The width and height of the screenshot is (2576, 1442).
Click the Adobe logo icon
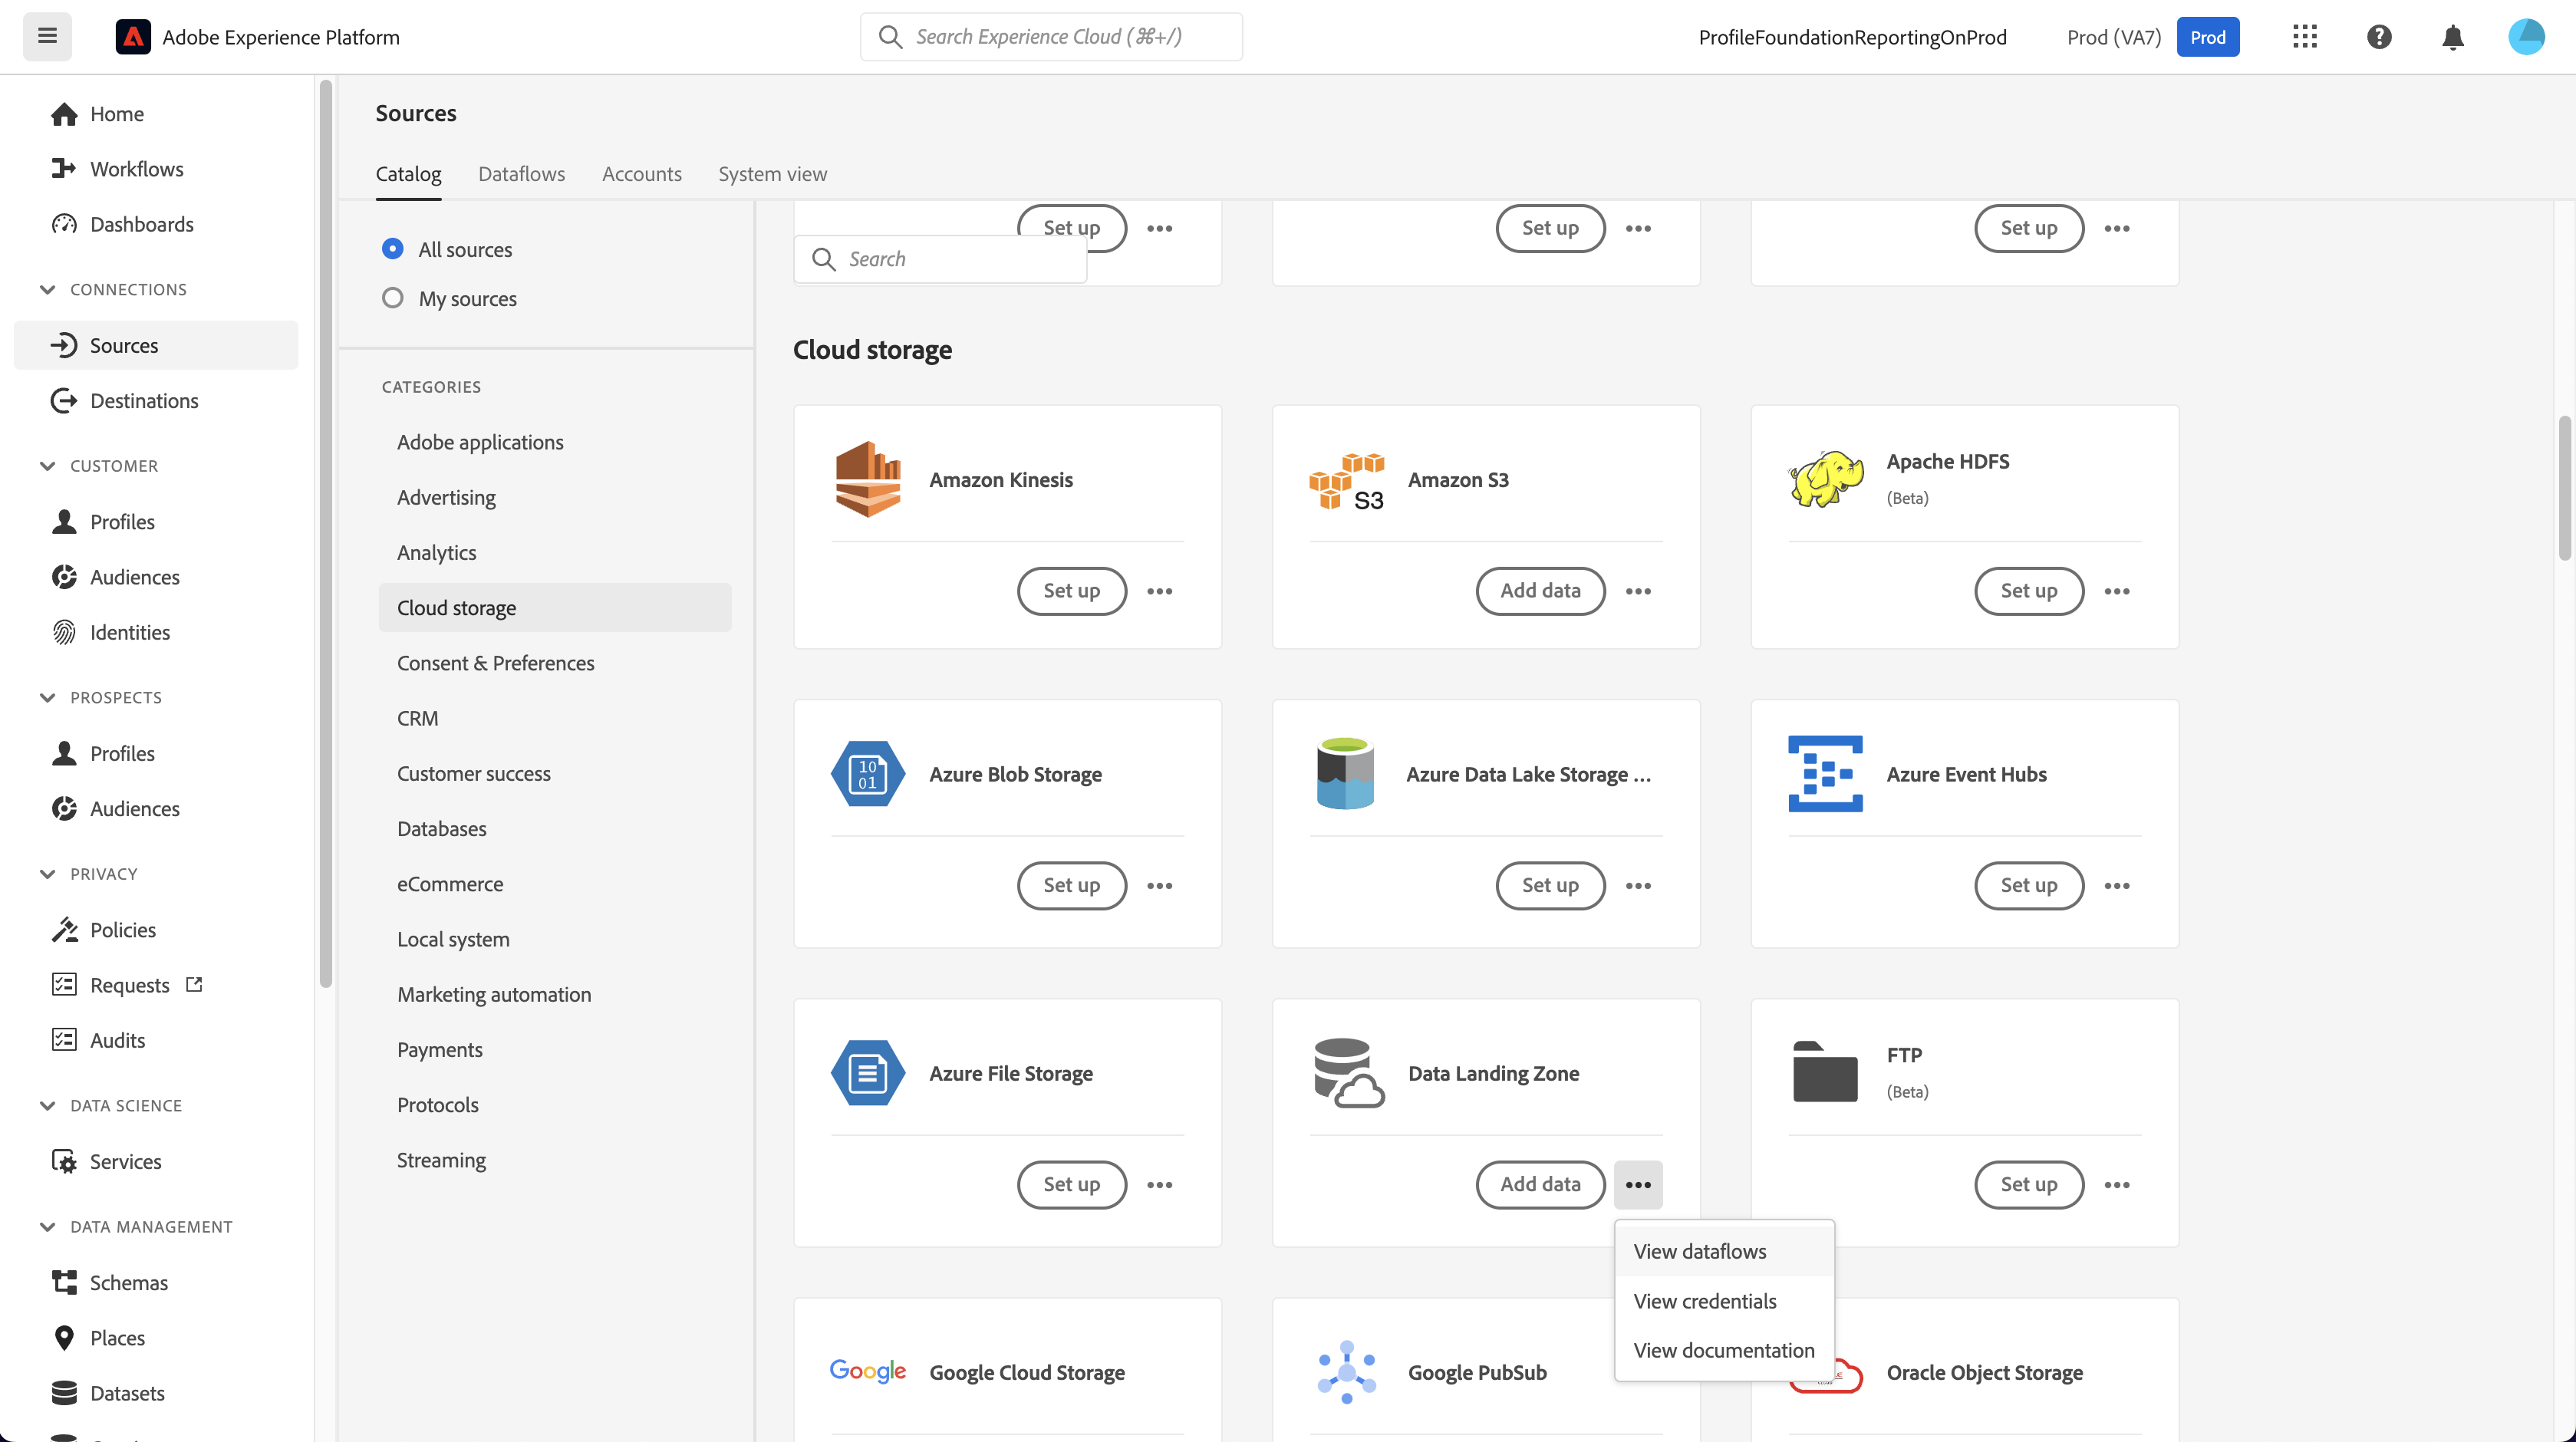tap(133, 37)
